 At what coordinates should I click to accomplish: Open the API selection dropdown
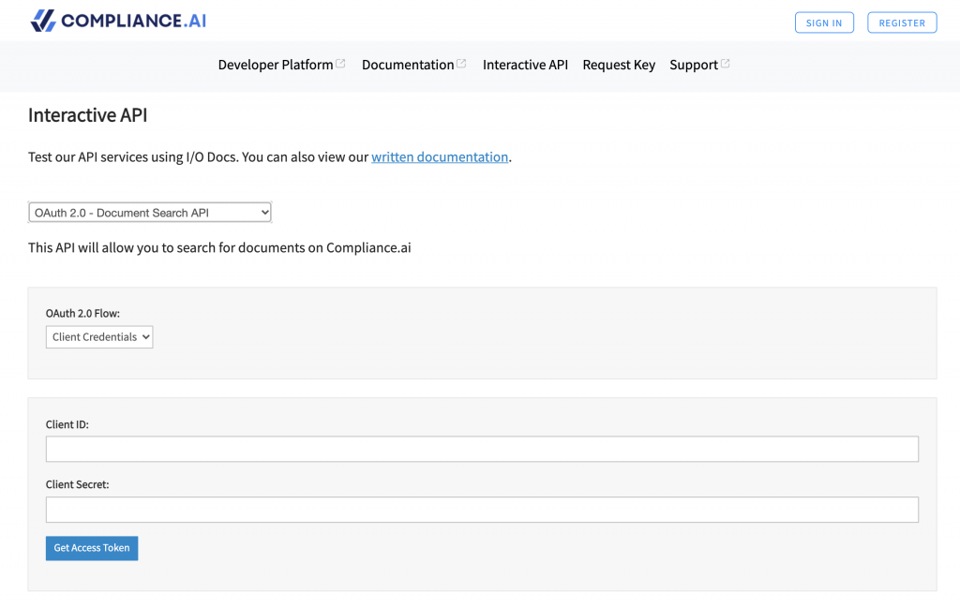tap(150, 213)
